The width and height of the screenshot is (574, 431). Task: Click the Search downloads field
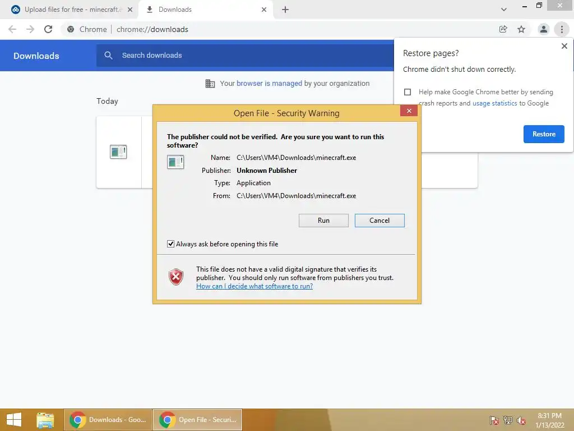[244, 56]
